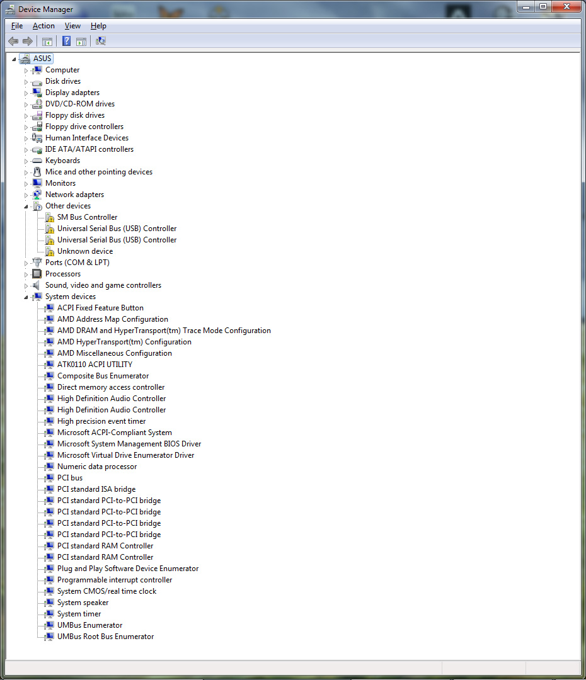
Task: Expand the Display adapters node arrow
Action: 26,93
